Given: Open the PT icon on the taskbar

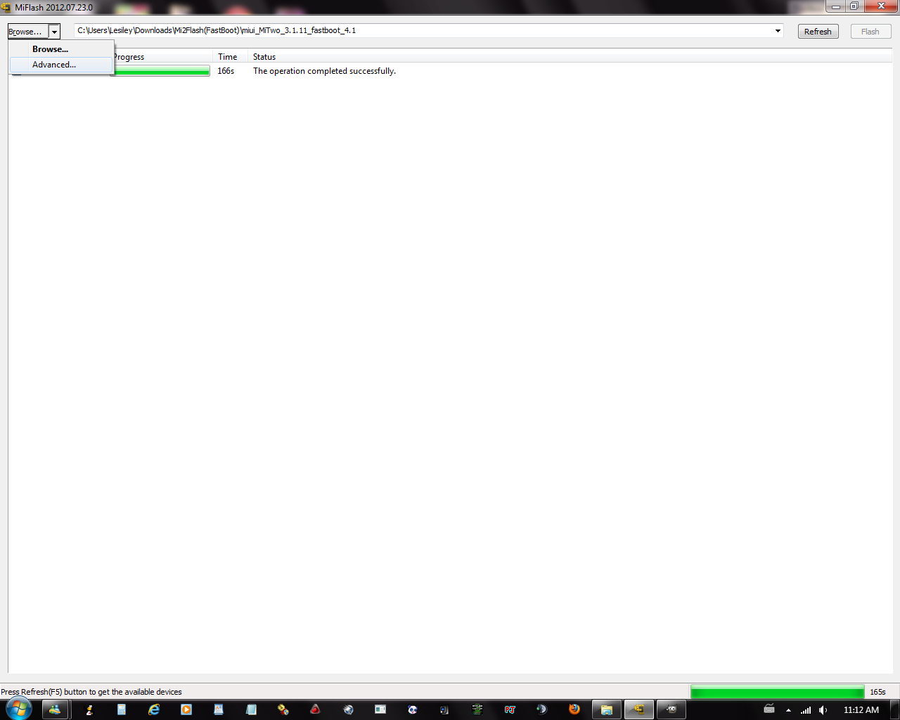Looking at the screenshot, I should pos(510,709).
